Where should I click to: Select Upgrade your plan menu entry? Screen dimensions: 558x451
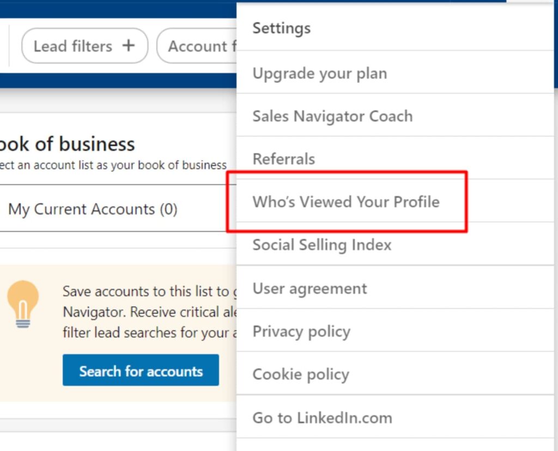(320, 74)
